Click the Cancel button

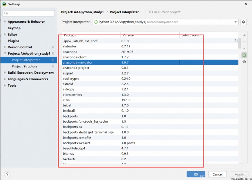click(x=217, y=174)
